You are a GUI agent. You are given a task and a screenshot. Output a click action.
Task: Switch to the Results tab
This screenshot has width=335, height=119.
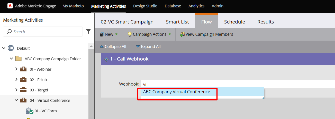pos(266,22)
